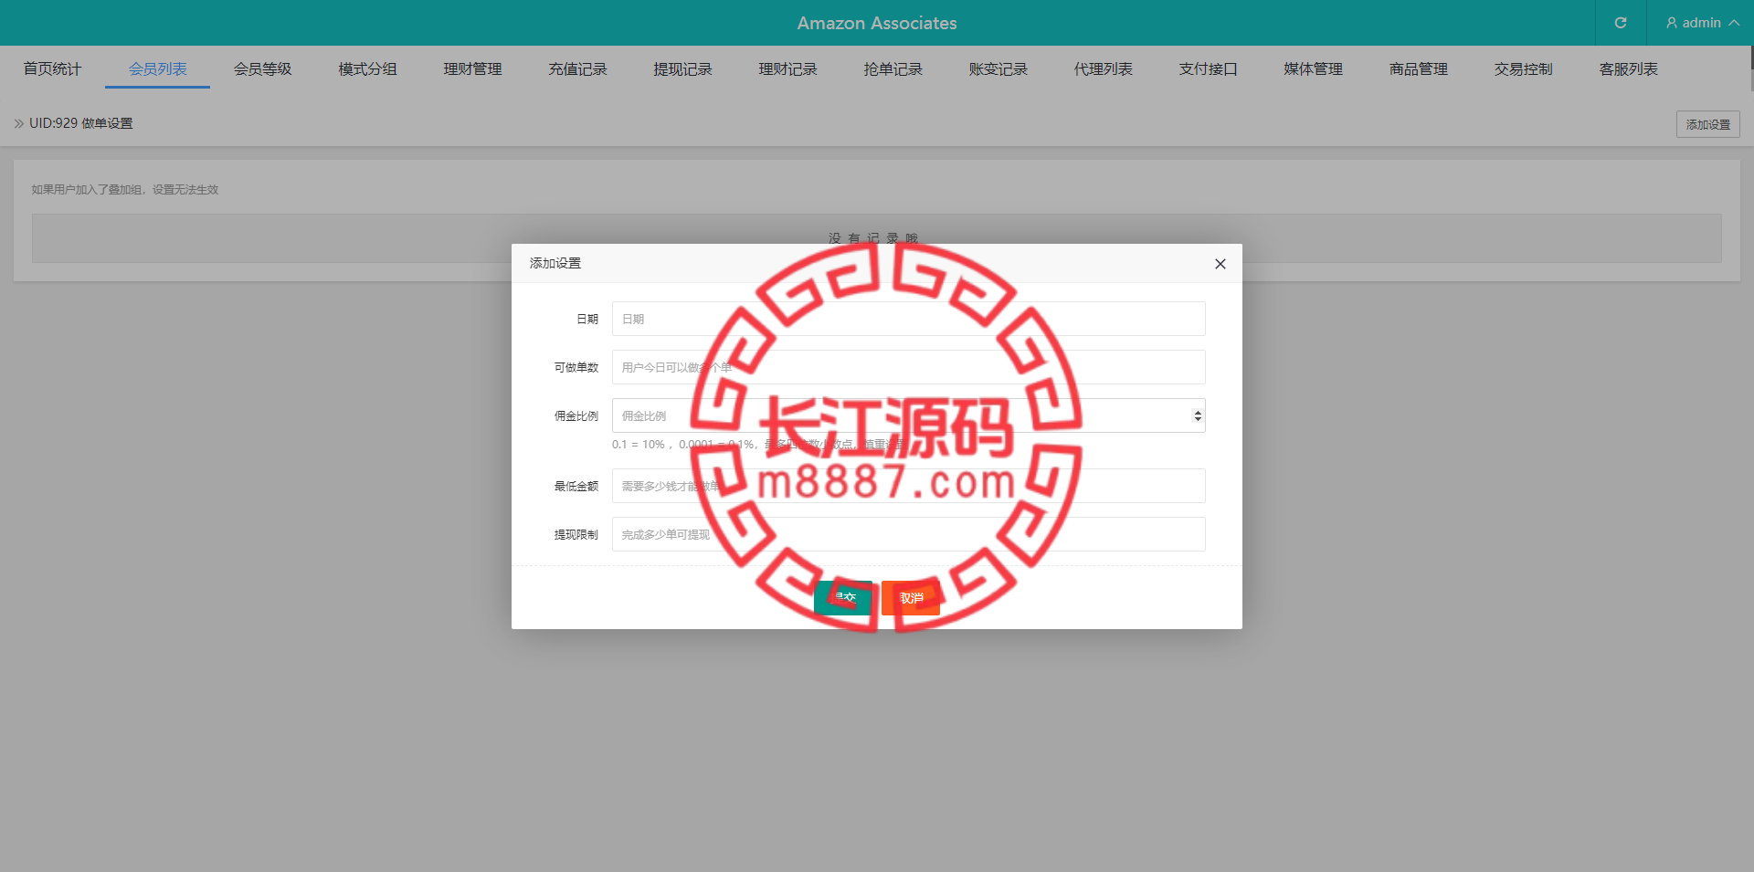The width and height of the screenshot is (1754, 872).
Task: Open the 首页统计 tab
Action: 52,68
